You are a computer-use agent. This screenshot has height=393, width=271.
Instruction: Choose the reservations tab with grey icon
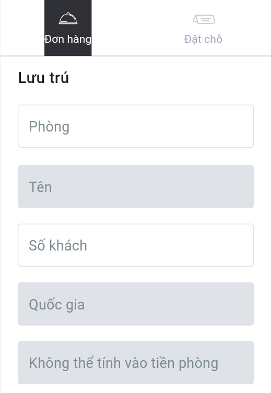point(203,28)
